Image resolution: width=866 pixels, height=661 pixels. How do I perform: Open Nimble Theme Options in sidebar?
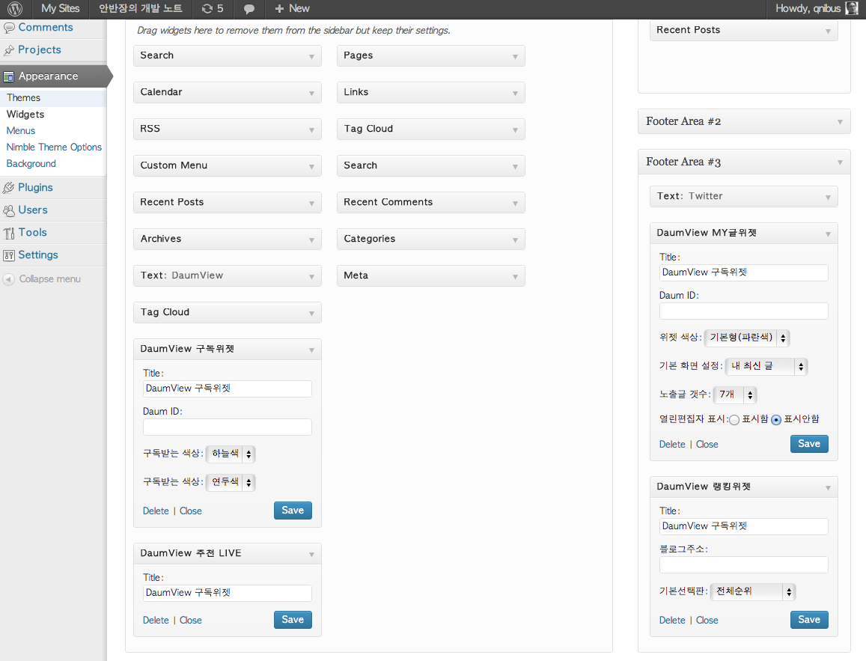click(x=54, y=147)
